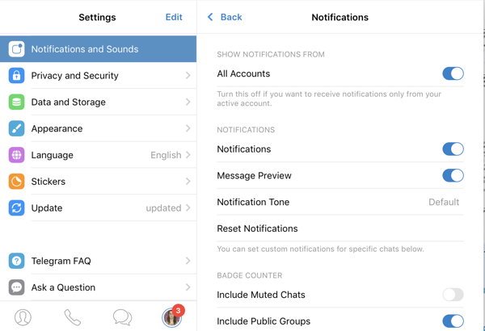The image size is (485, 331).
Task: Open the Notification Tone Default selector
Action: click(444, 202)
